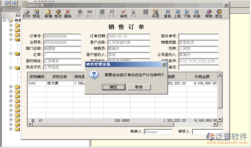251x148 pixels.
Task: Open the 帮助 (Help) toolbar icon
Action: tap(209, 14)
